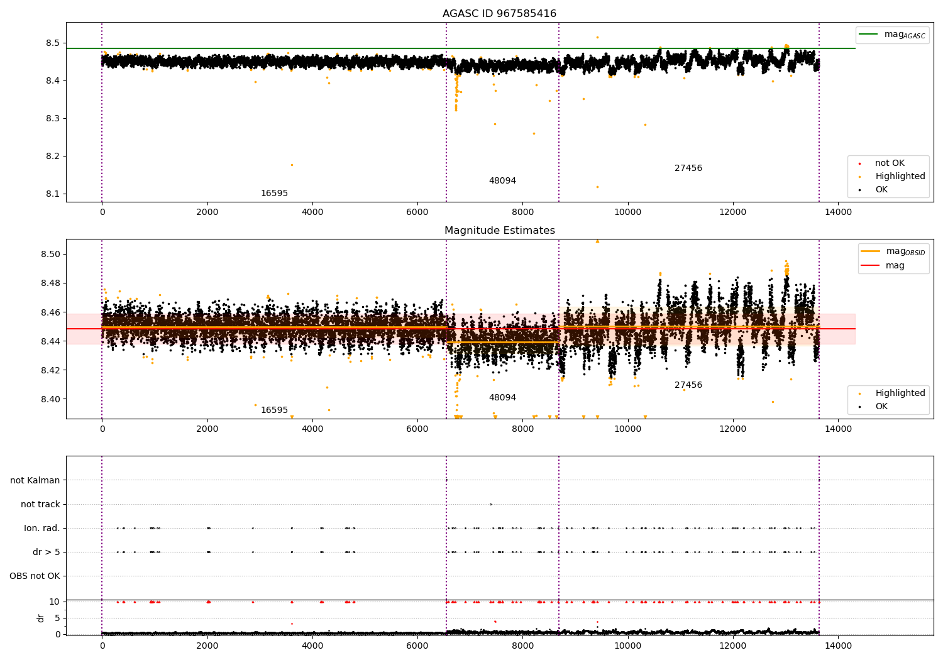Click the orange outlier near 8.12 in the top plot
This screenshot has height=660, width=943.
[x=597, y=187]
